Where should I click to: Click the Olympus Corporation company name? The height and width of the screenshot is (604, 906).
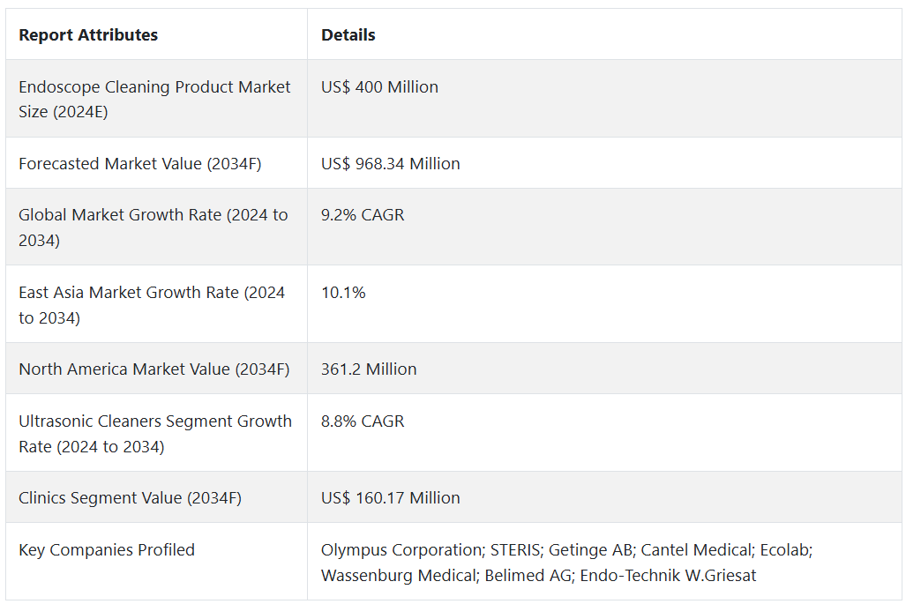[x=401, y=549]
